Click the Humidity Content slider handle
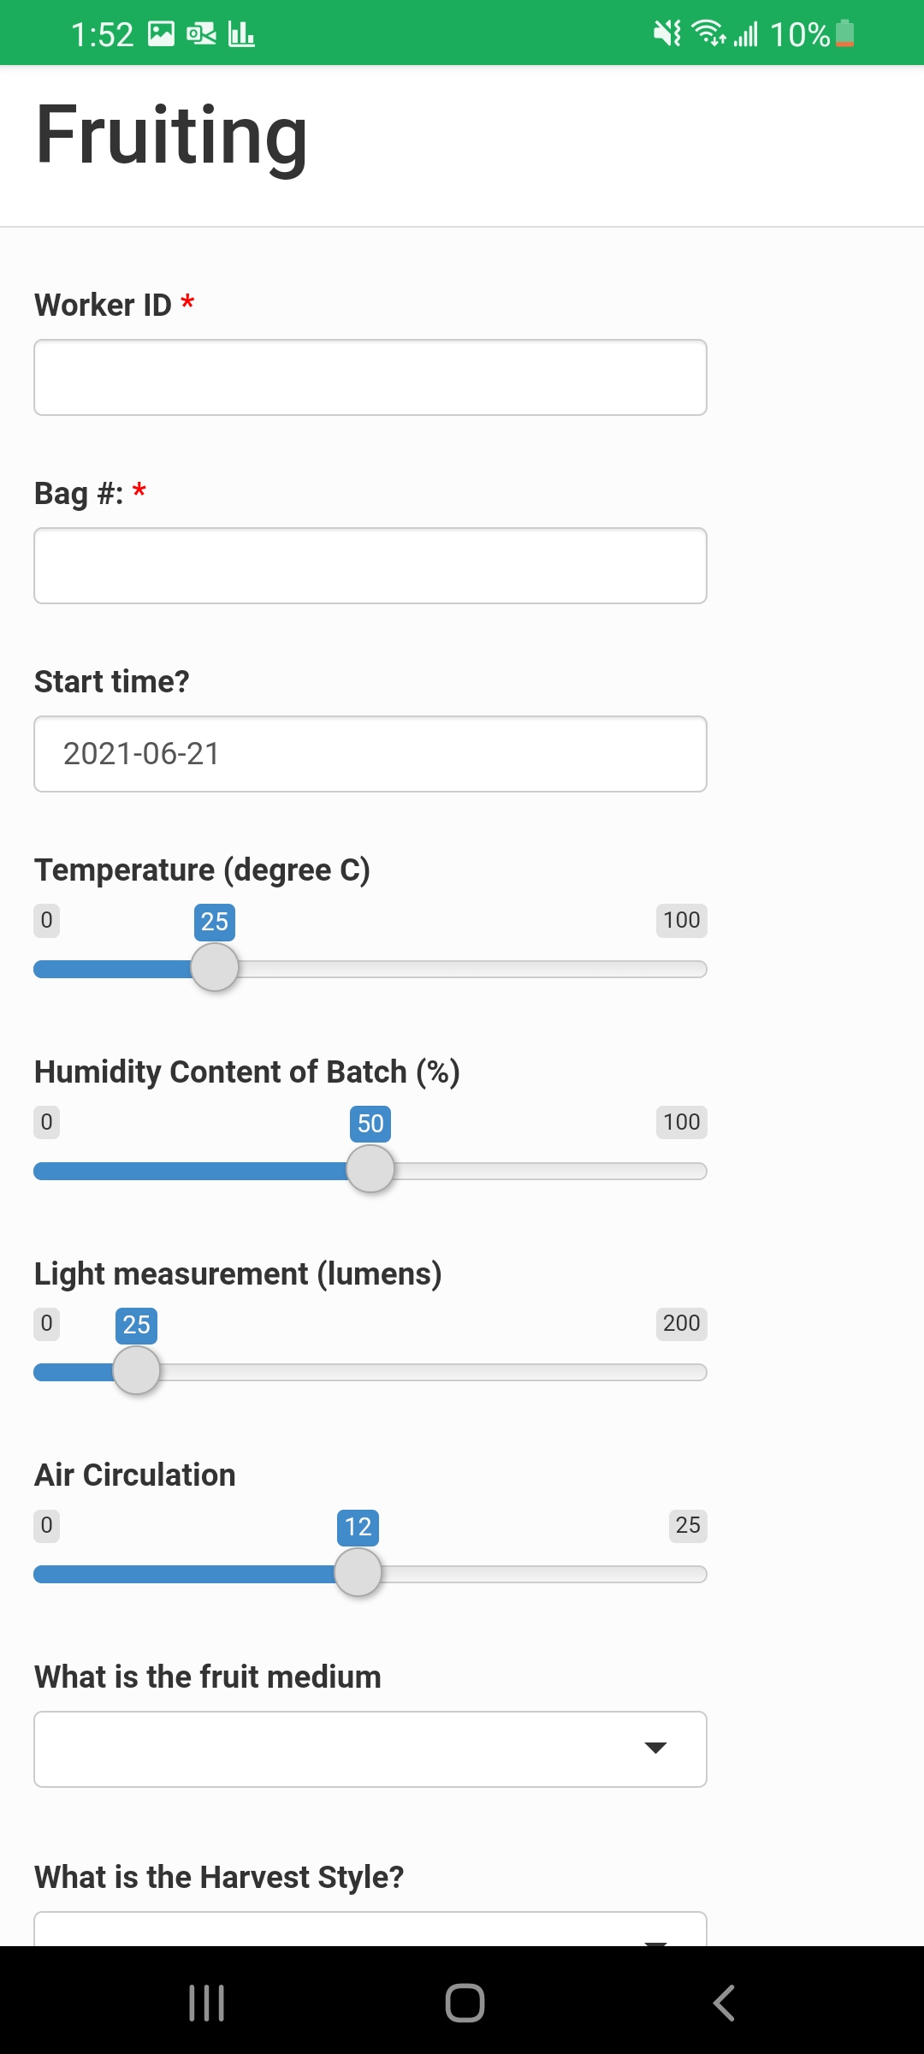 pos(370,1169)
